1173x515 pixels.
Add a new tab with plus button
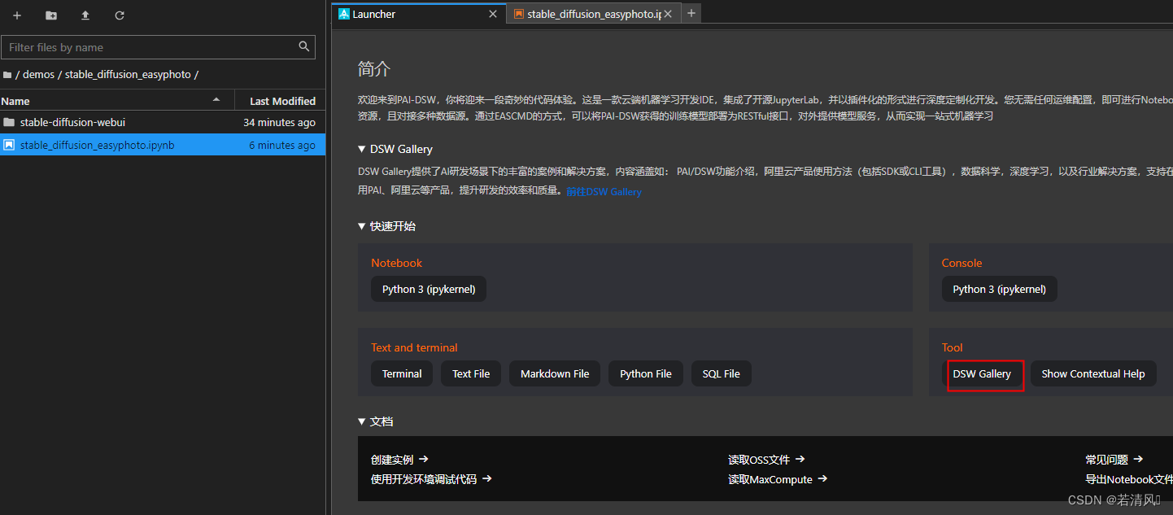tap(691, 13)
